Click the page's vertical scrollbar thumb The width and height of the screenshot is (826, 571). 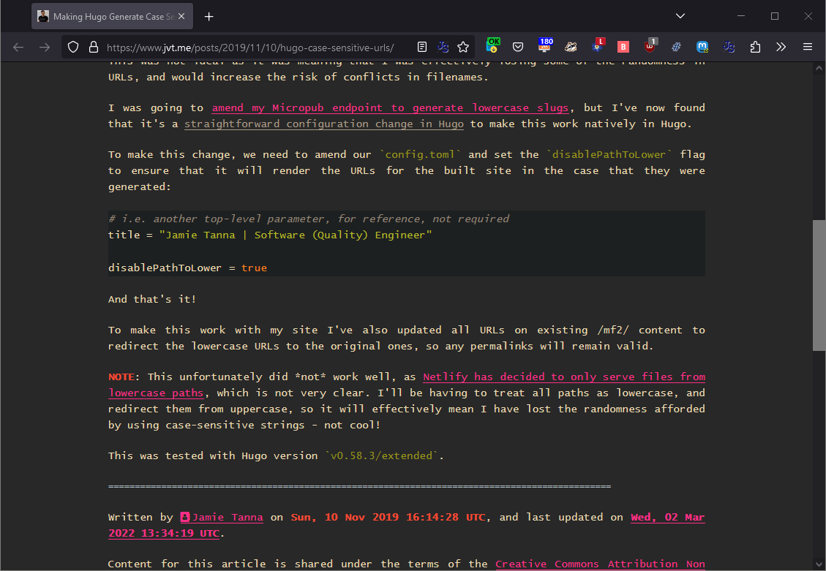819,285
